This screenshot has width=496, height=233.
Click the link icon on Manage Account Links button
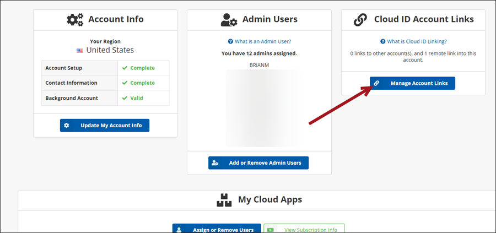tap(377, 84)
